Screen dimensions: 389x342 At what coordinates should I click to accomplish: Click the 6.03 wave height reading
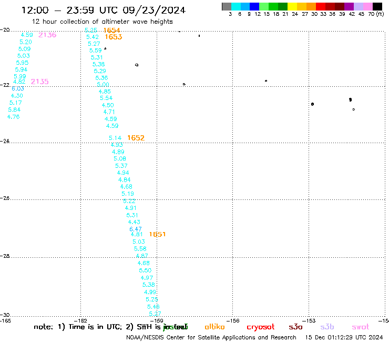[18, 88]
